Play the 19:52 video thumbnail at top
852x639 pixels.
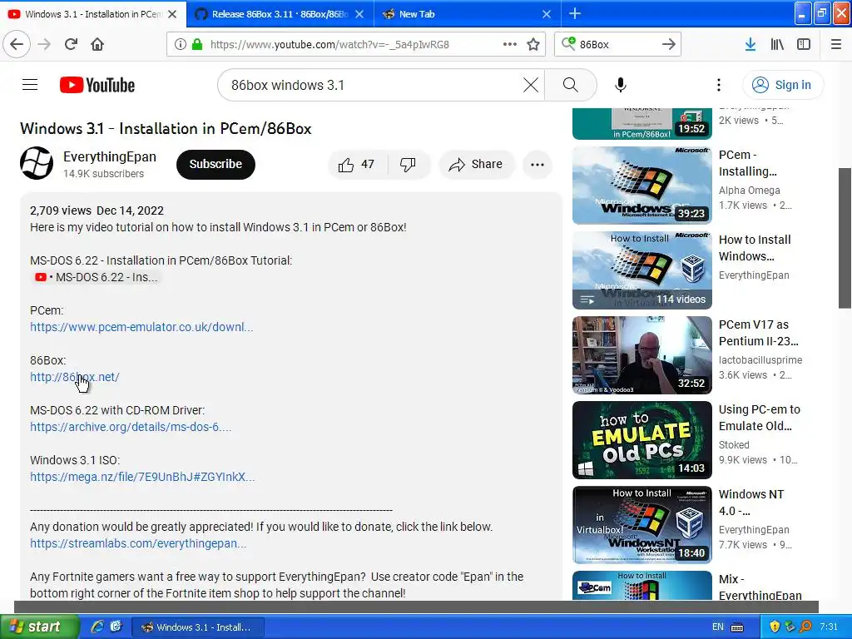[641, 123]
